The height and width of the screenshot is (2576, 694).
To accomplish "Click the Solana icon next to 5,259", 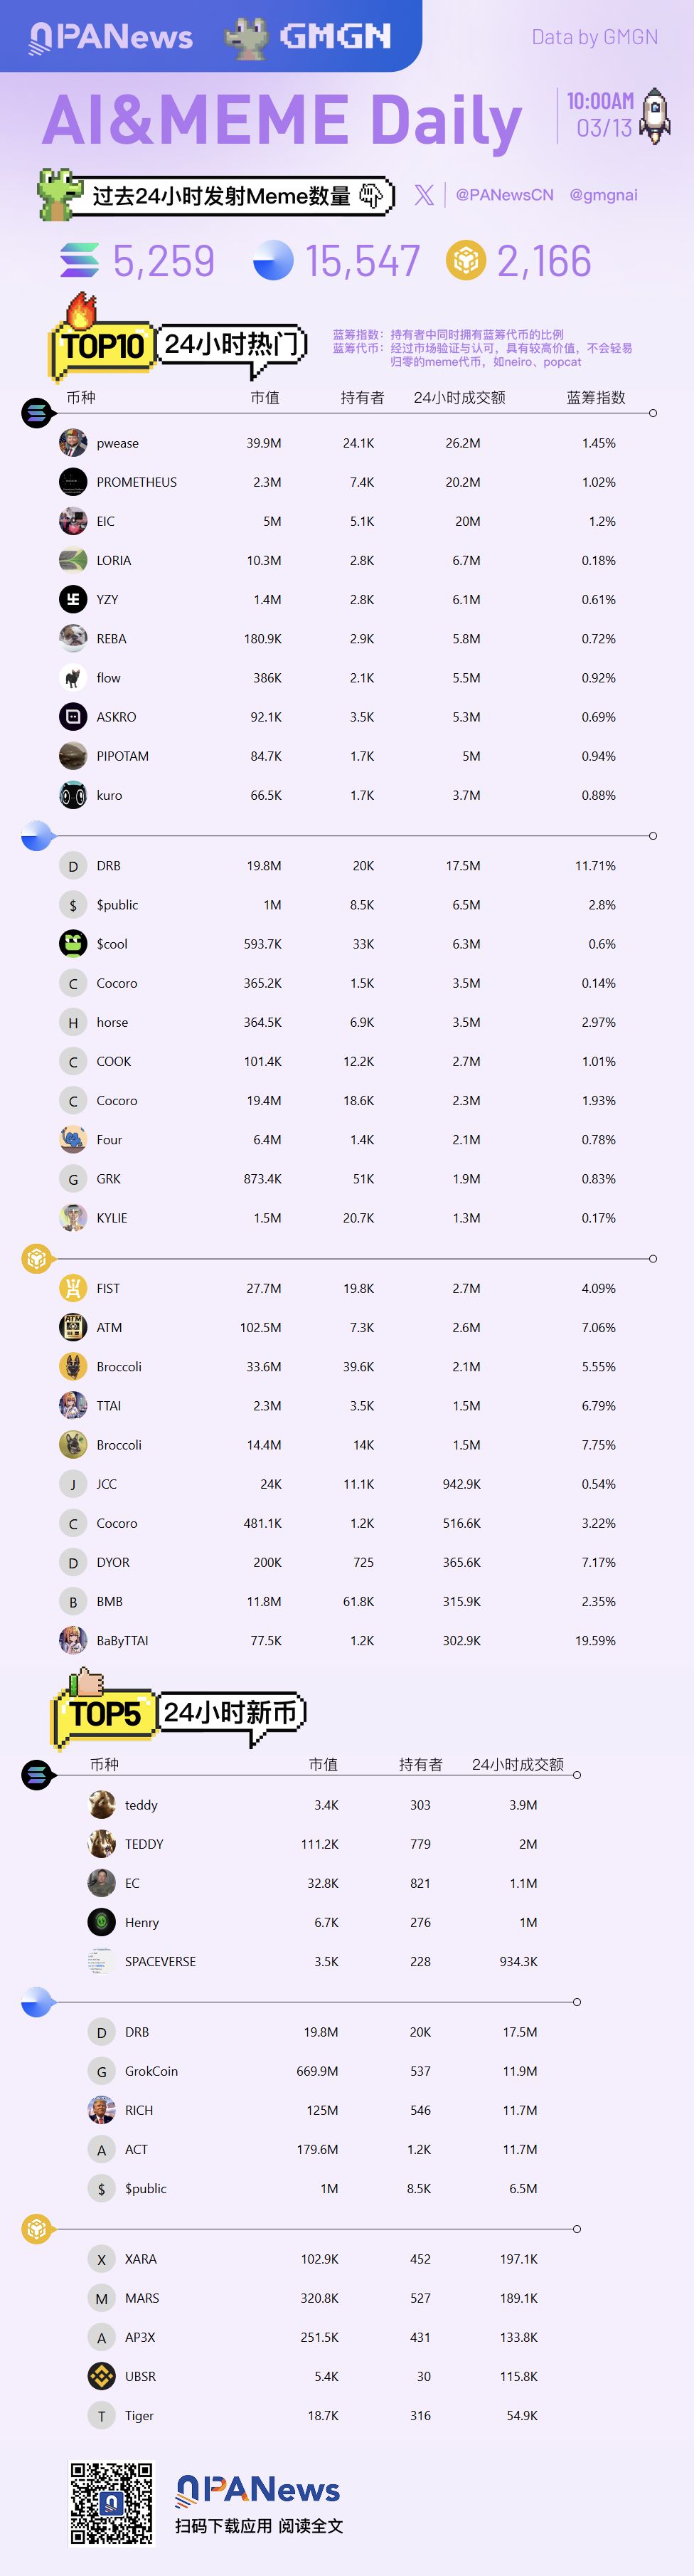I will [x=80, y=261].
